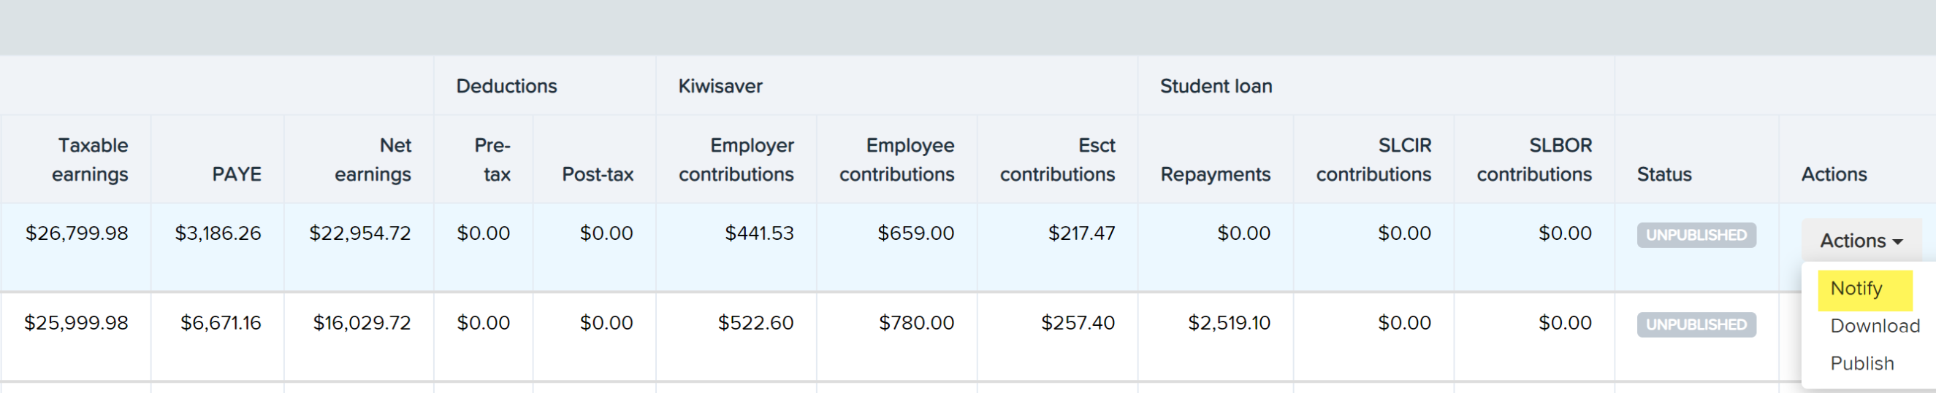1936x393 pixels.
Task: Select Notify from the actions menu
Action: (1856, 288)
